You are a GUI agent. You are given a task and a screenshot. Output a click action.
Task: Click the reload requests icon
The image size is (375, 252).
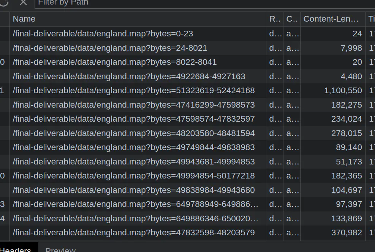(x=4, y=2)
